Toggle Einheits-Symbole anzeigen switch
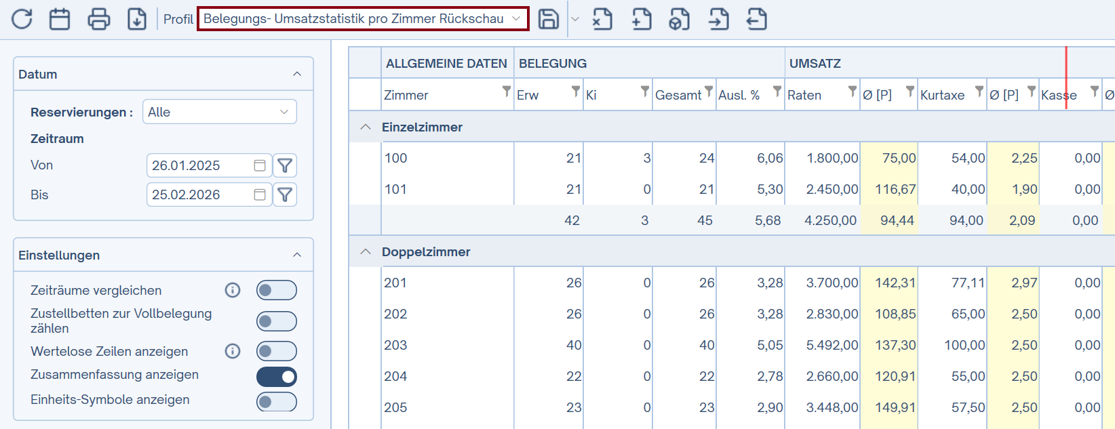Viewport: 1115px width, 429px height. point(277,402)
